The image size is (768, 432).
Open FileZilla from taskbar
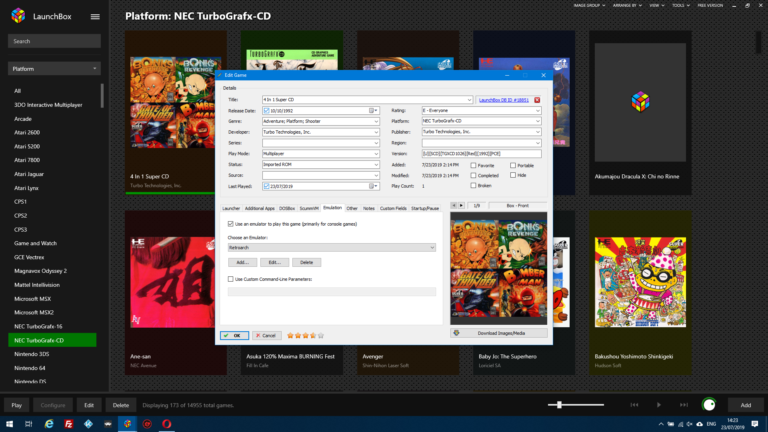[x=69, y=424]
